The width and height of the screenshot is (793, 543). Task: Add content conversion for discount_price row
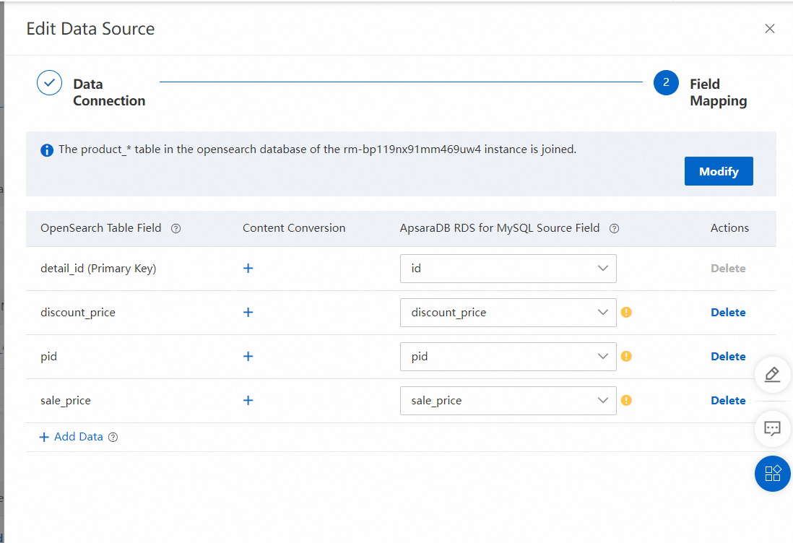tap(248, 313)
